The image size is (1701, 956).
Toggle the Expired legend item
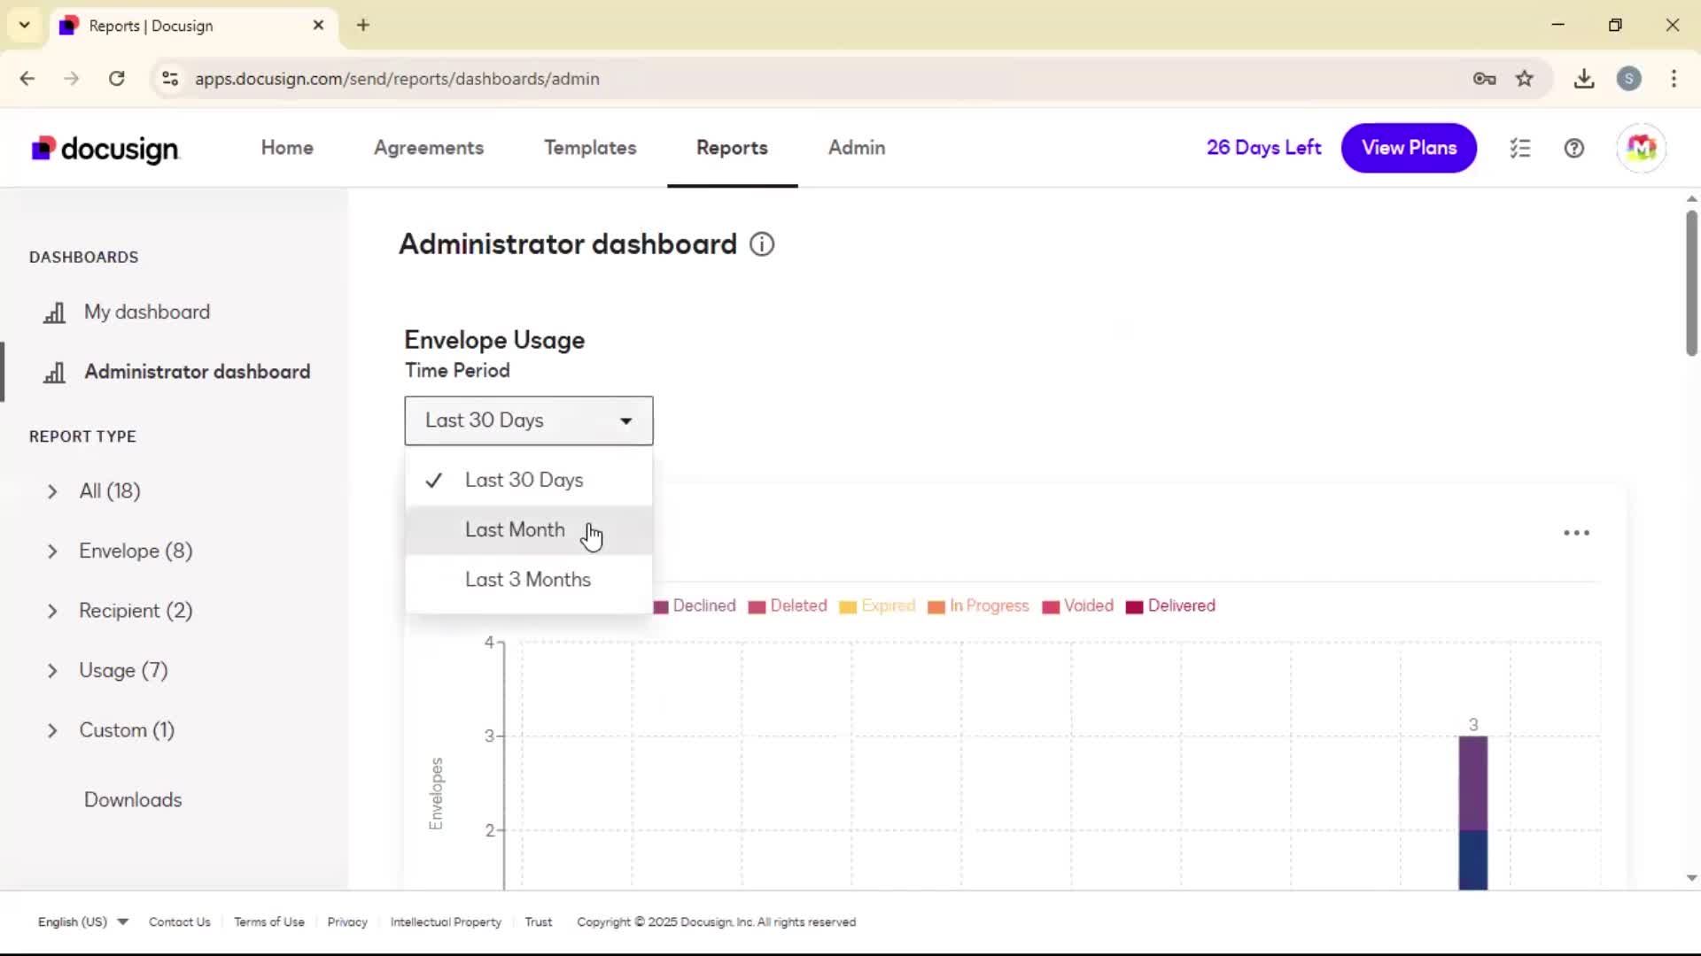tap(878, 606)
